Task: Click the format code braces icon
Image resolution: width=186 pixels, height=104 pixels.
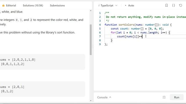Action: (174, 5)
